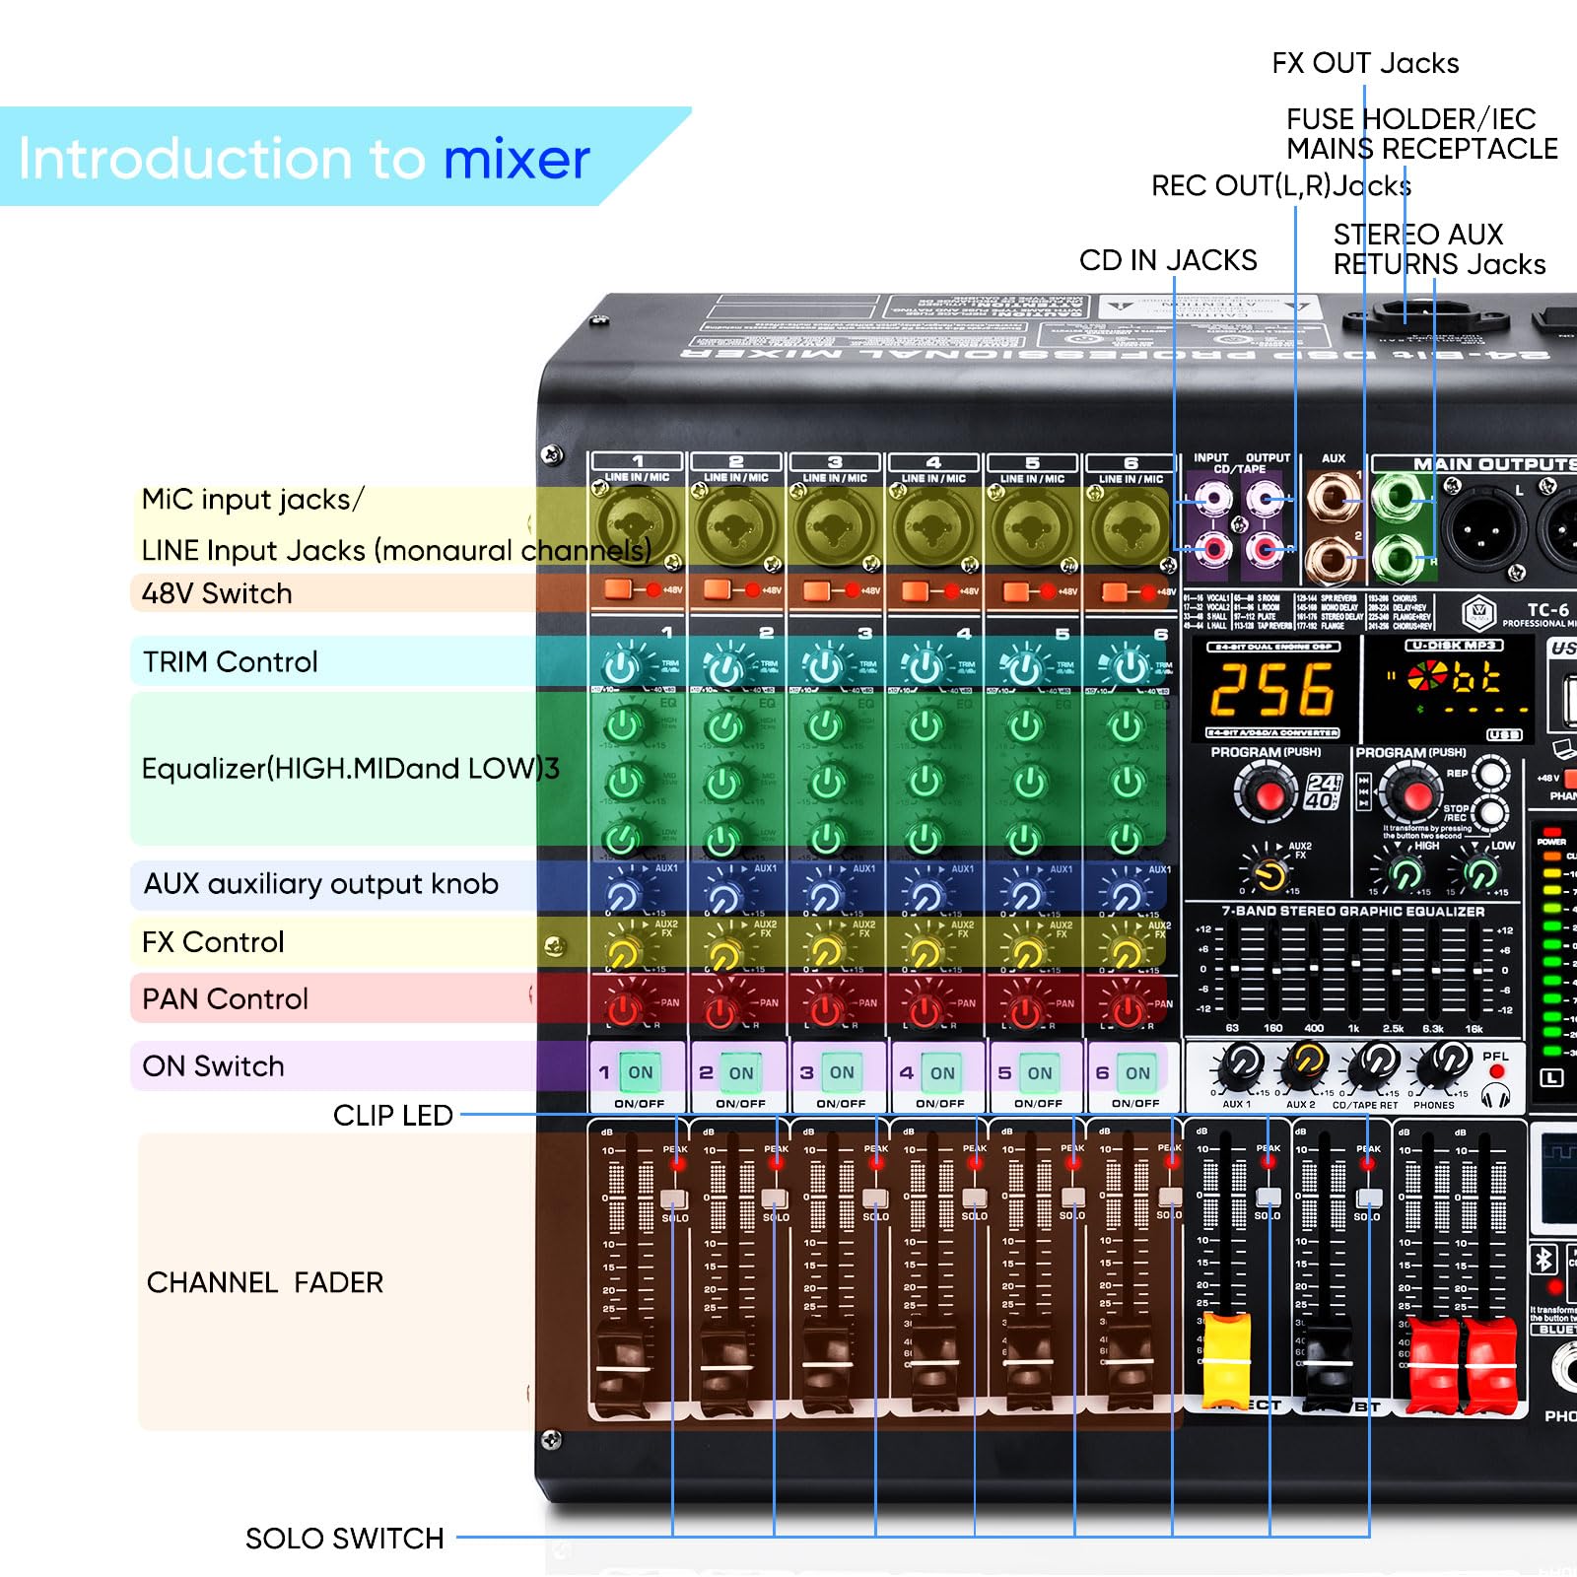1577x1577 pixels.
Task: Click channel 5 MID EQ knob
Action: [1029, 783]
